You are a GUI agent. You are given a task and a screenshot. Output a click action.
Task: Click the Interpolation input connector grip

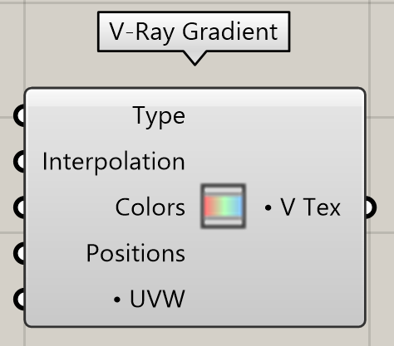click(19, 162)
